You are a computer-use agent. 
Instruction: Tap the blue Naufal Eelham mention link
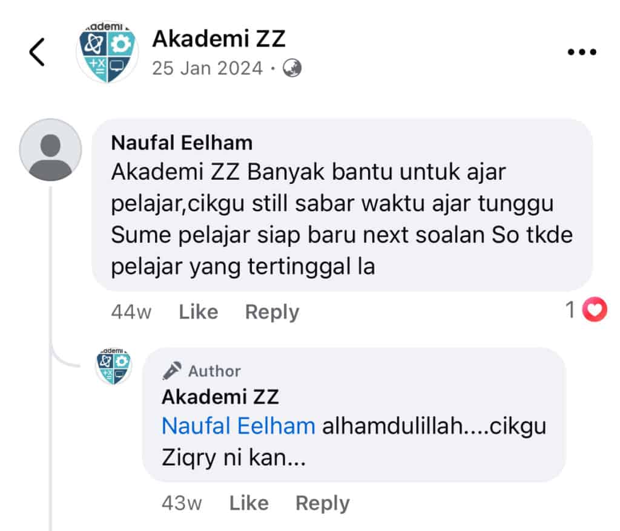pyautogui.click(x=239, y=426)
